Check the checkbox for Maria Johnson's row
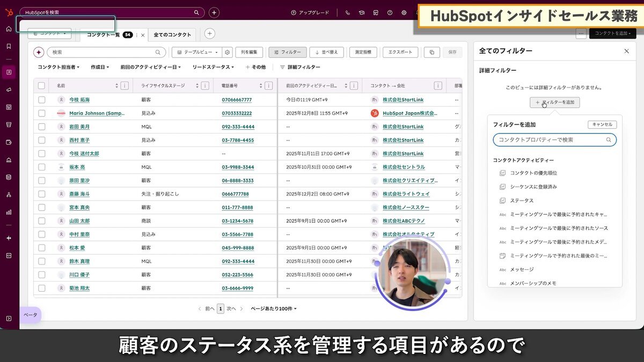Viewport: 644px width, 362px height. coord(41,113)
